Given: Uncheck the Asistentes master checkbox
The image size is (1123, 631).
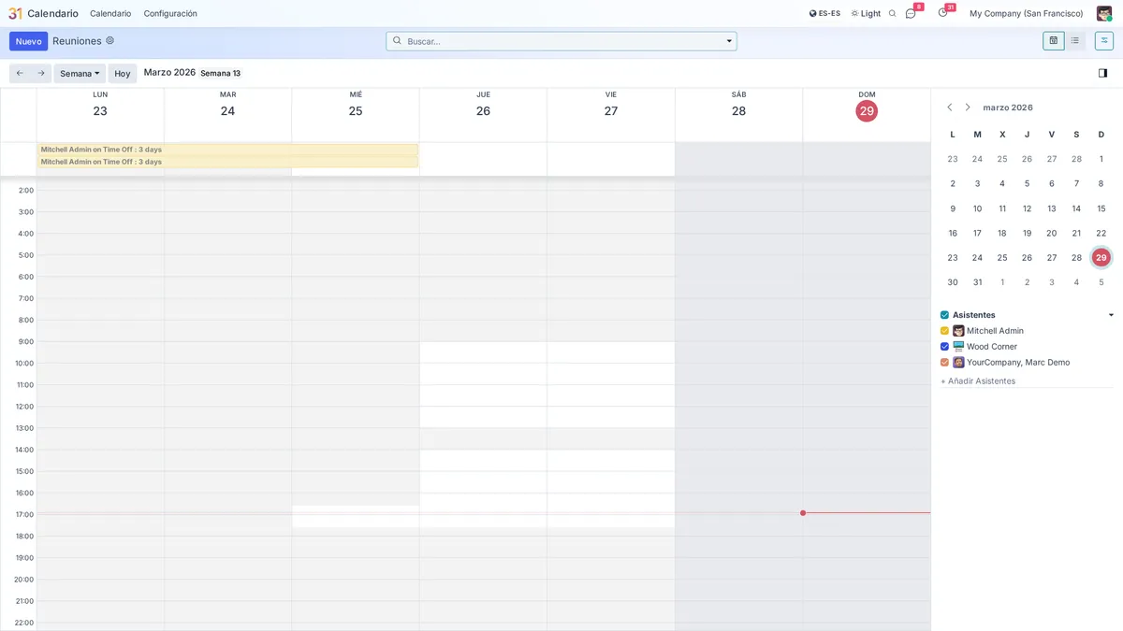Looking at the screenshot, I should pos(944,314).
